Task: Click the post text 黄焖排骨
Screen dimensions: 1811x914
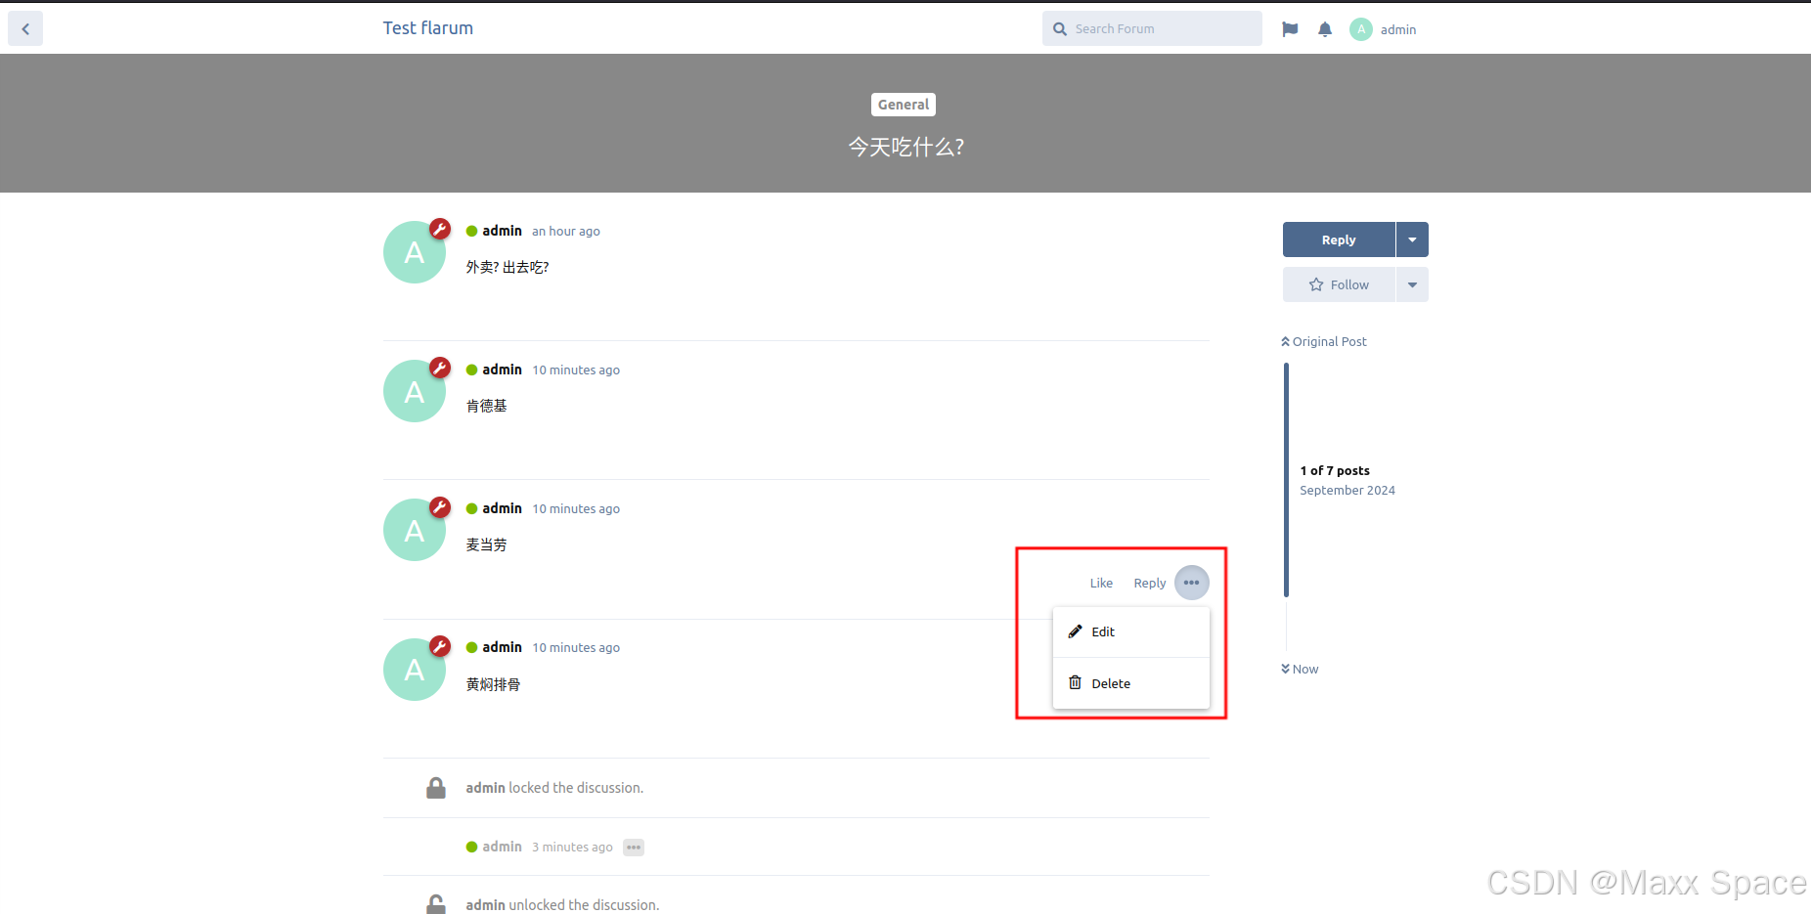Action: pyautogui.click(x=493, y=684)
